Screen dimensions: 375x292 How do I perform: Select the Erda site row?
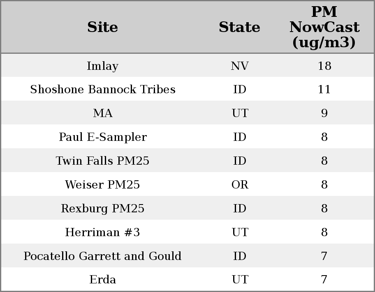click(x=102, y=280)
